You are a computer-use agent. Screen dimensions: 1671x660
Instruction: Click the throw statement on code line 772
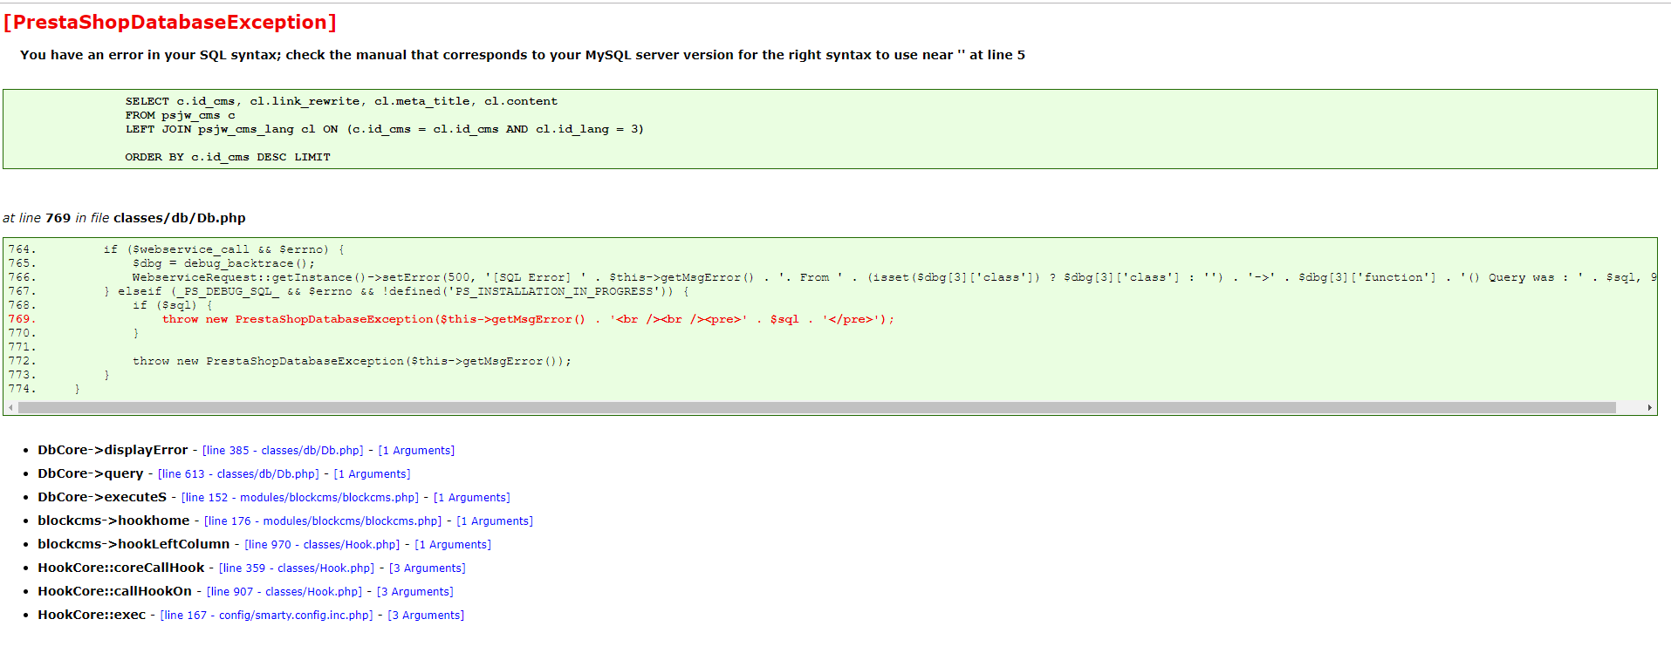(x=353, y=361)
